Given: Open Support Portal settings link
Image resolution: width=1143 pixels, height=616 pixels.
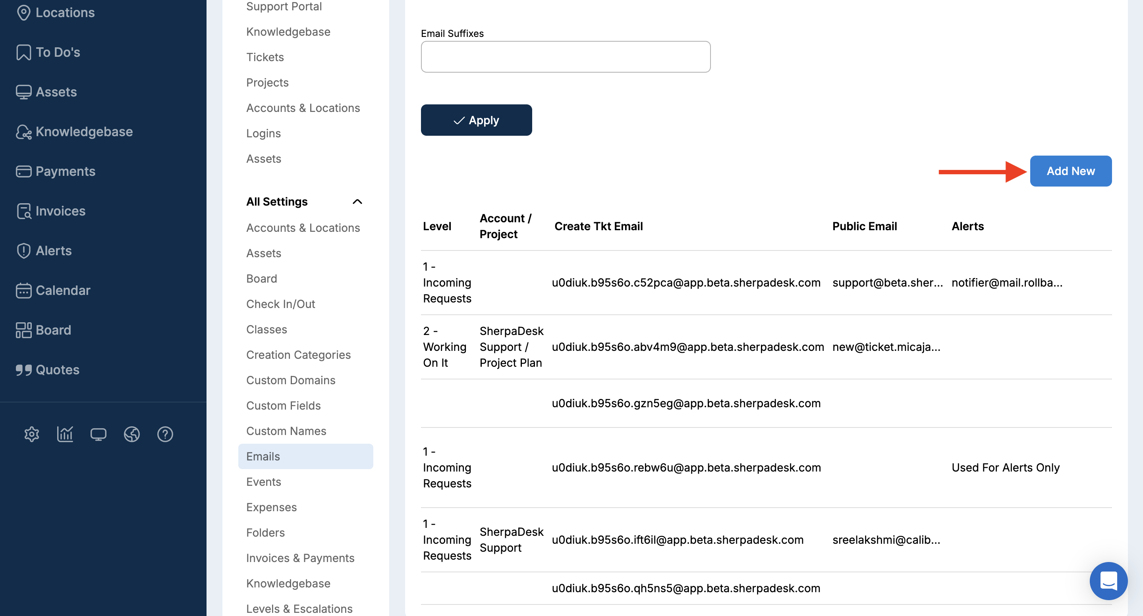Looking at the screenshot, I should coord(284,6).
